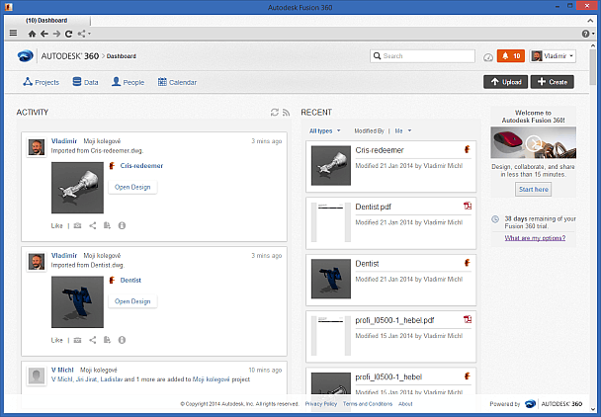Viewport: 601px width, 417px height.
Task: Open the share dropdown in the toolbar
Action: [x=84, y=34]
